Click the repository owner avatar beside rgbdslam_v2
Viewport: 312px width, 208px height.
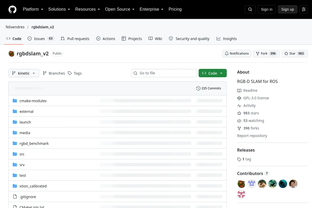click(11, 54)
